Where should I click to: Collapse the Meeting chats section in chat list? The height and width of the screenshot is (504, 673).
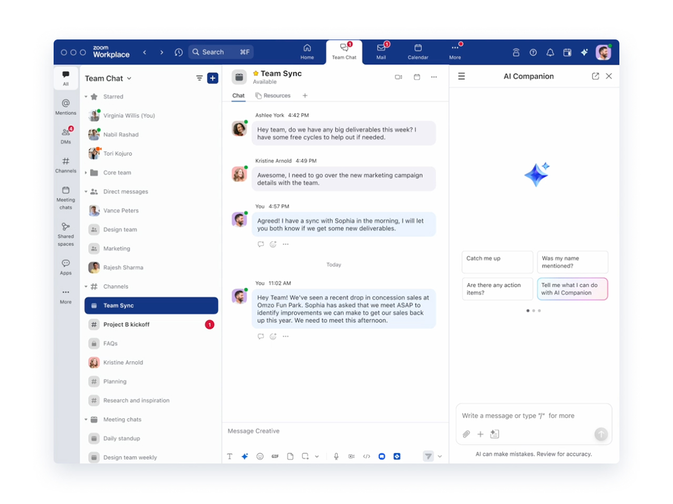(x=86, y=420)
